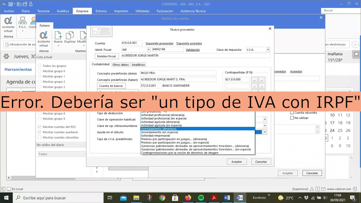Open the Facturación ribbon tab
The height and width of the screenshot is (203, 361).
coord(165,11)
